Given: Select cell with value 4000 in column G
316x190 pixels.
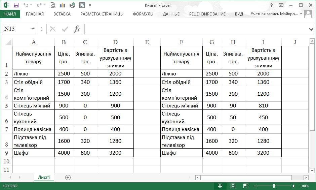Looking at the screenshot, I should [x=211, y=153].
